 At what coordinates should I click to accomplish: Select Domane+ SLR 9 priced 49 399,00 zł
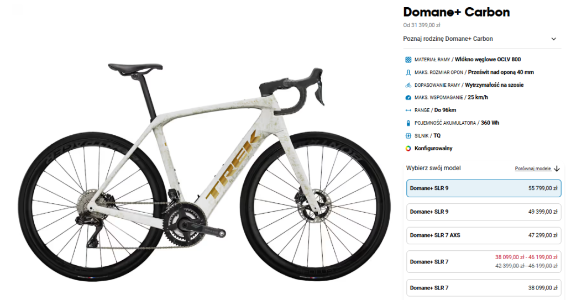click(484, 212)
